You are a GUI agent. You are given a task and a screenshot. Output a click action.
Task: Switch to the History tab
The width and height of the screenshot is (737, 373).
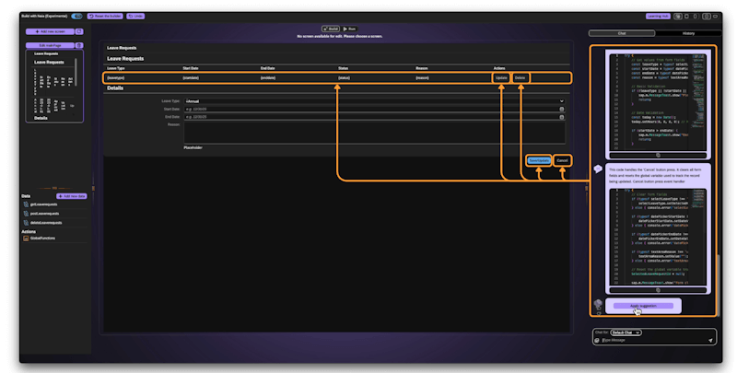click(x=687, y=33)
